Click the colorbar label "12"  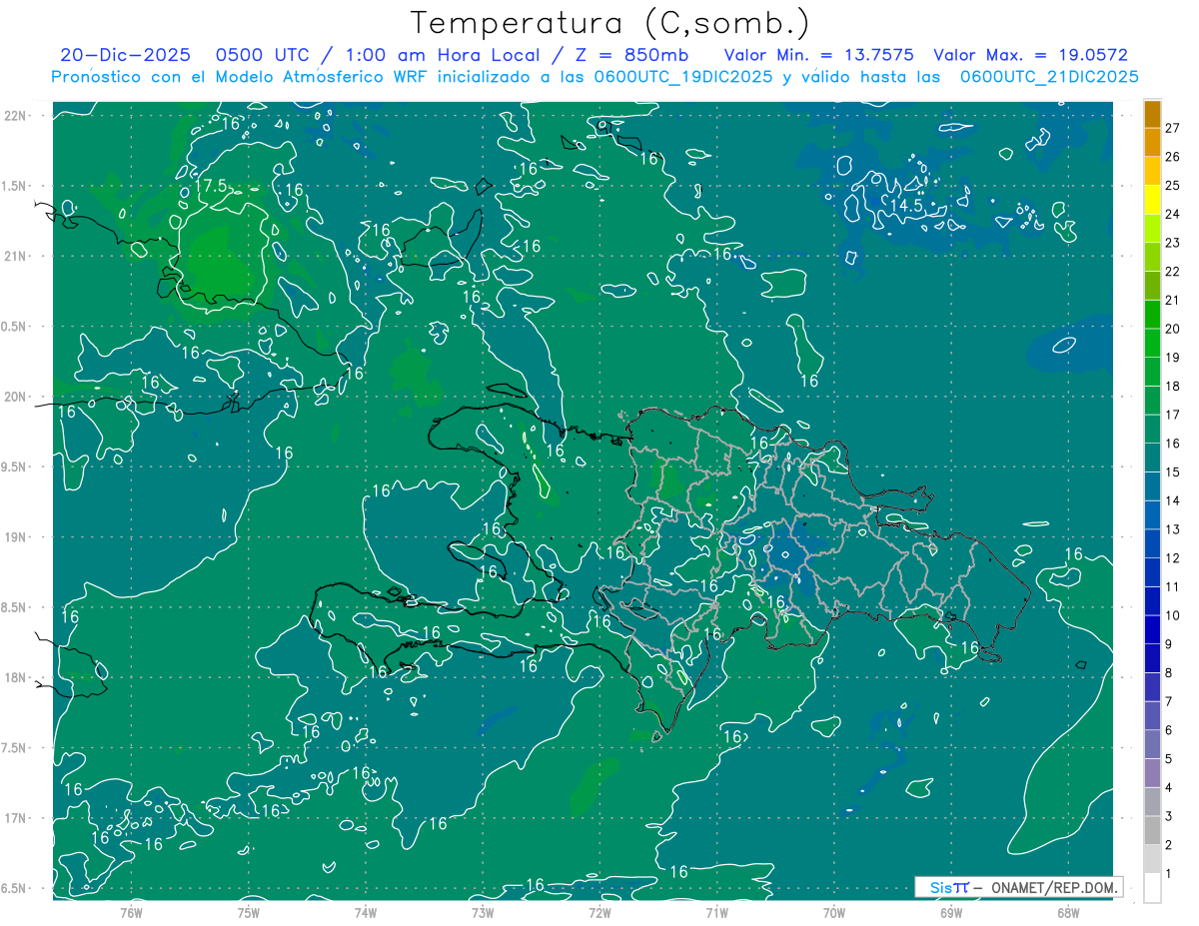pos(1173,557)
